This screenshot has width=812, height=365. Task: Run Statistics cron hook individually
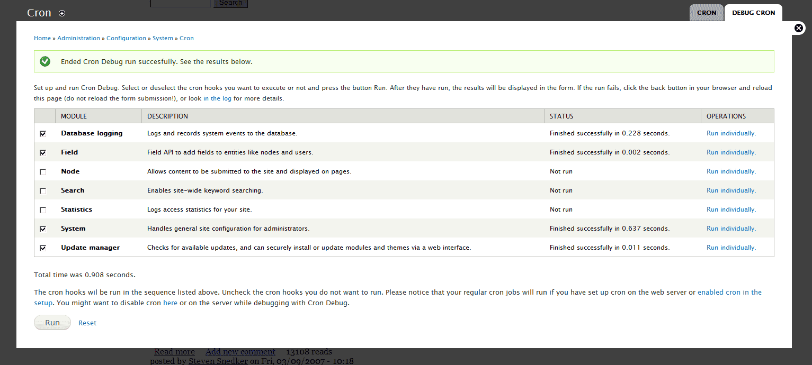(x=731, y=209)
